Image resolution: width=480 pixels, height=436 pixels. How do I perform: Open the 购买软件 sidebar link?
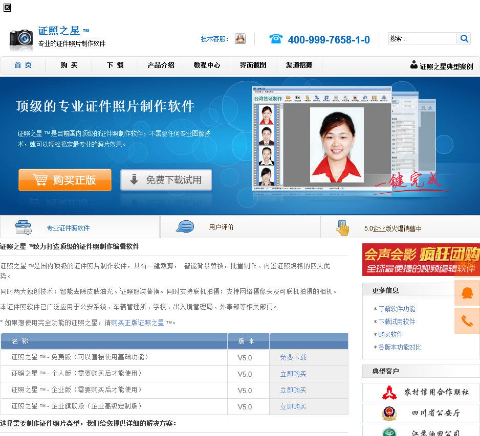pyautogui.click(x=390, y=334)
